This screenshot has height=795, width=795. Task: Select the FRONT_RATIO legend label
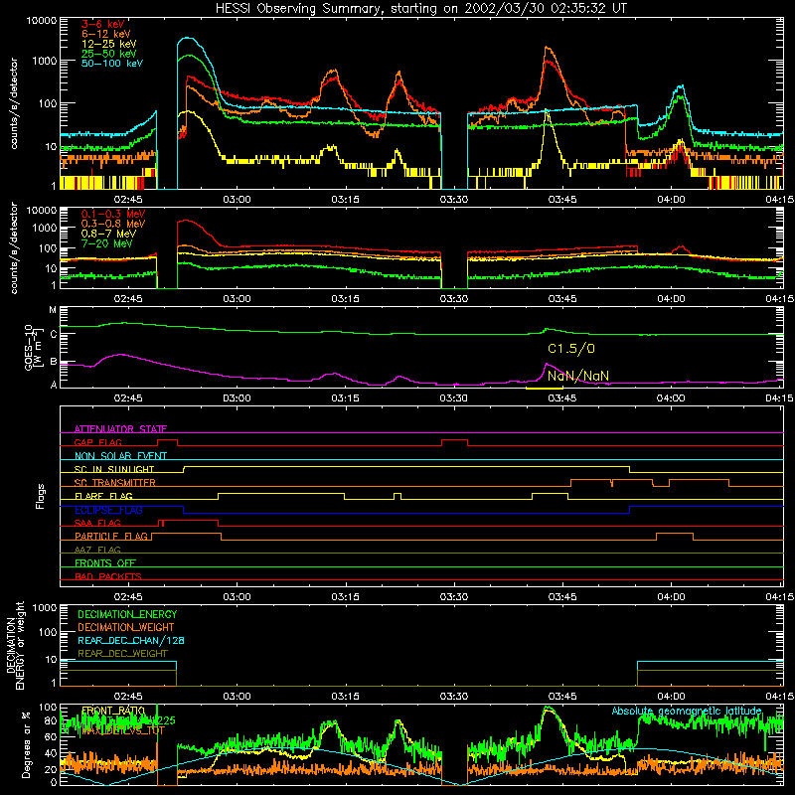(113, 711)
